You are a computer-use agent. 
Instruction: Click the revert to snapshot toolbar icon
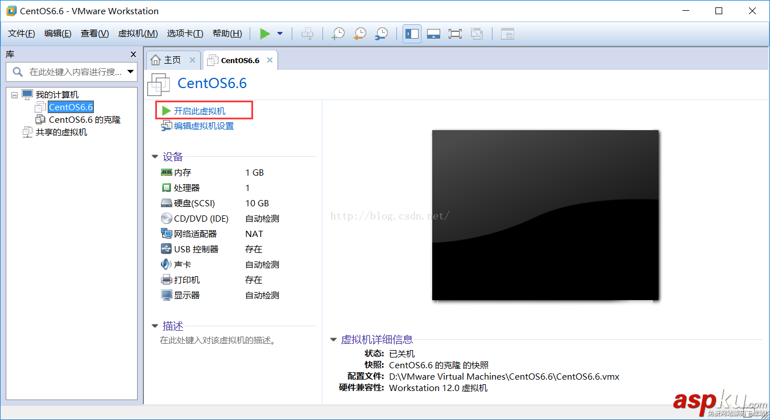tap(359, 34)
